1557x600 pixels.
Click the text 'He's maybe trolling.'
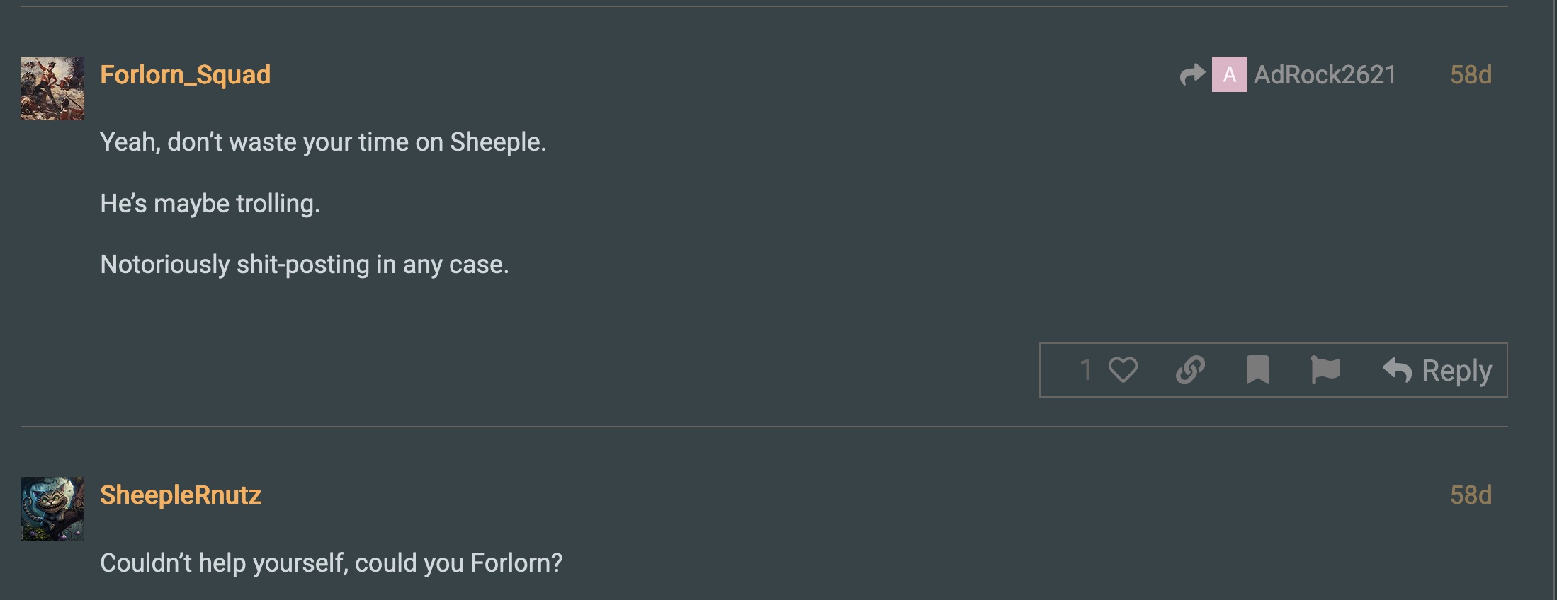pos(210,204)
